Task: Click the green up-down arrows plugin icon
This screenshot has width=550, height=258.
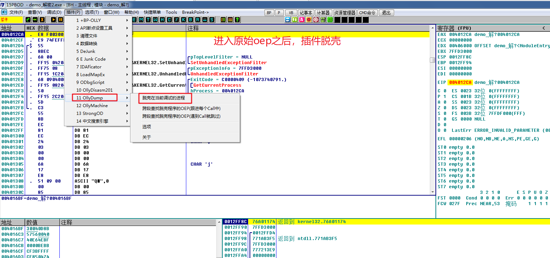Action: [x=294, y=20]
